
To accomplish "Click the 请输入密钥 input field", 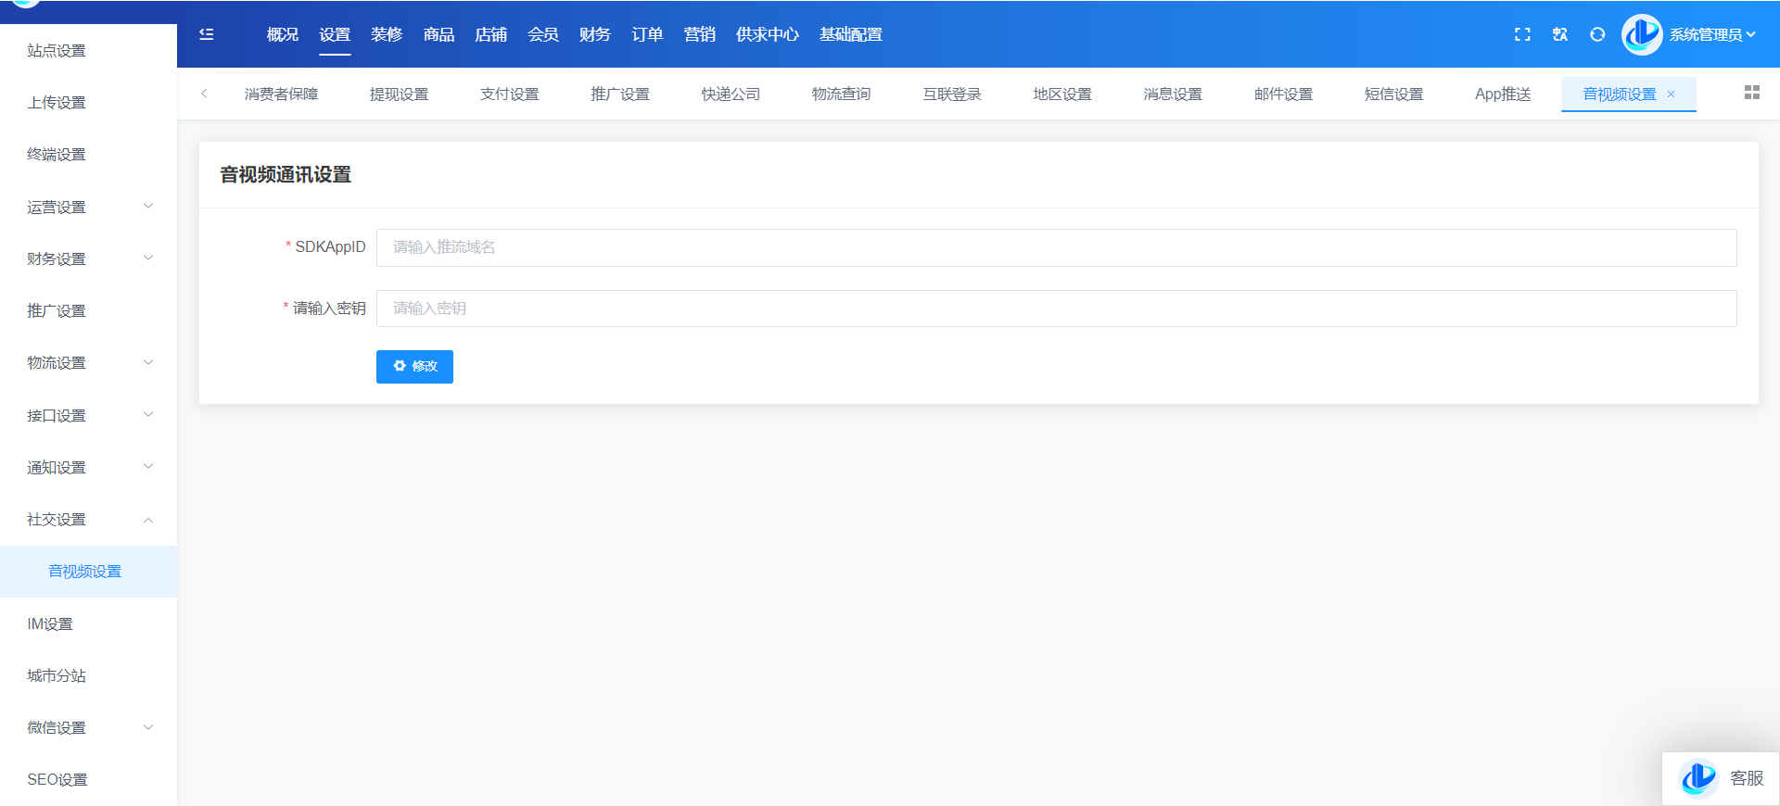I will click(x=1056, y=309).
